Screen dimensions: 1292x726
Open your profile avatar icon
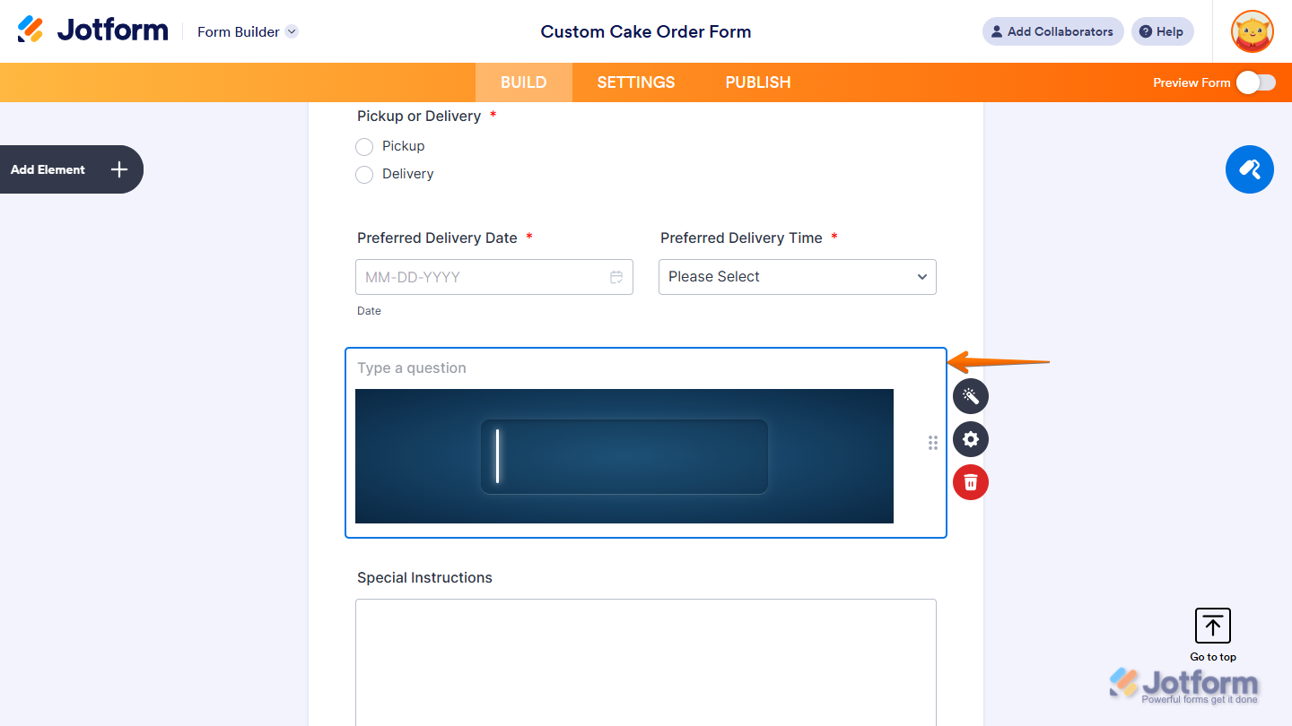1252,31
